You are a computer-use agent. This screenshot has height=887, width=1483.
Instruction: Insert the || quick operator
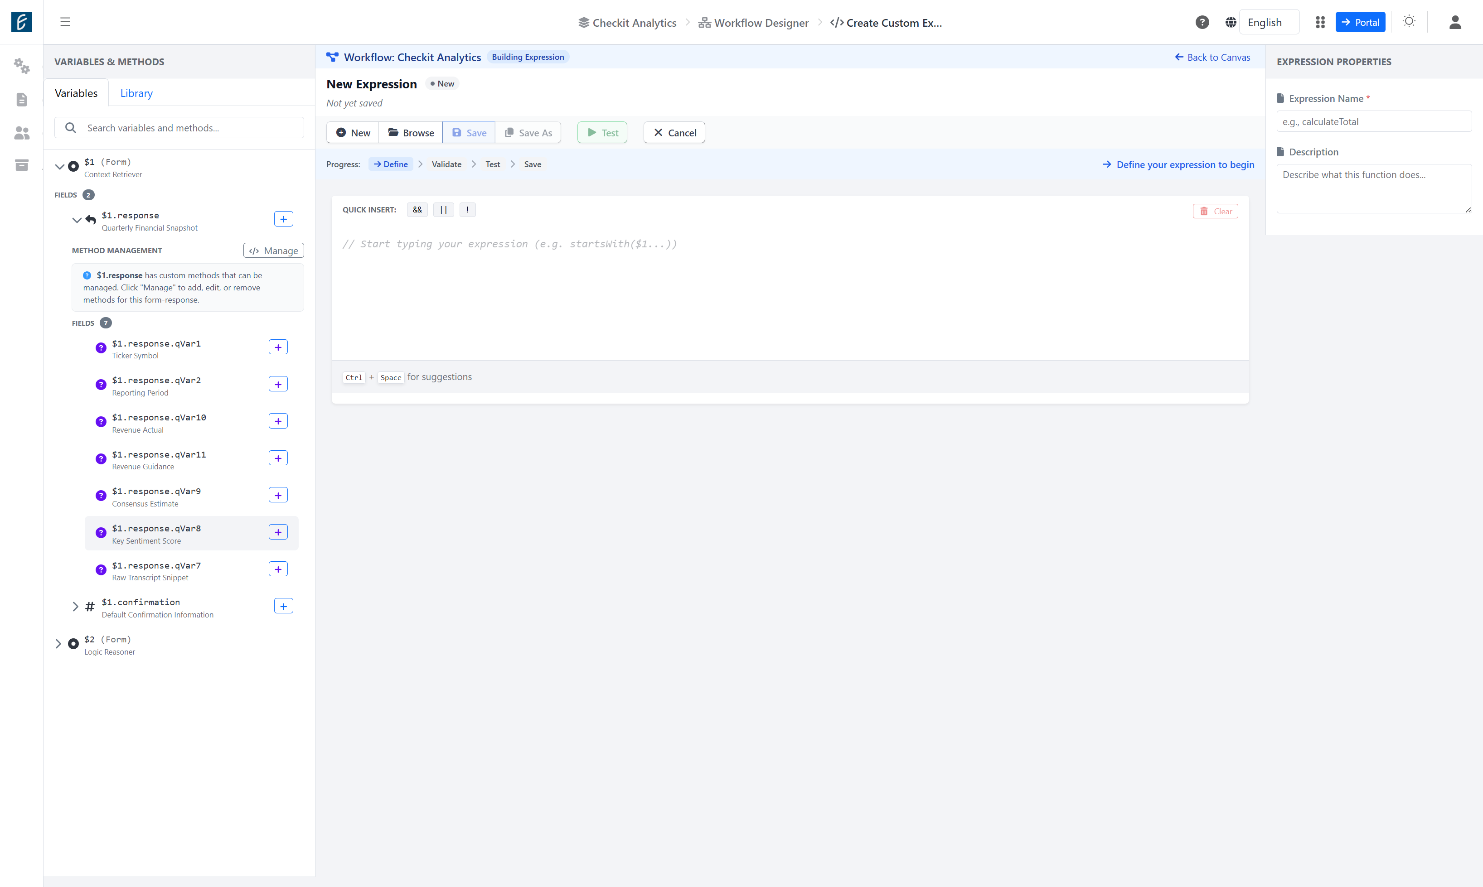click(444, 210)
